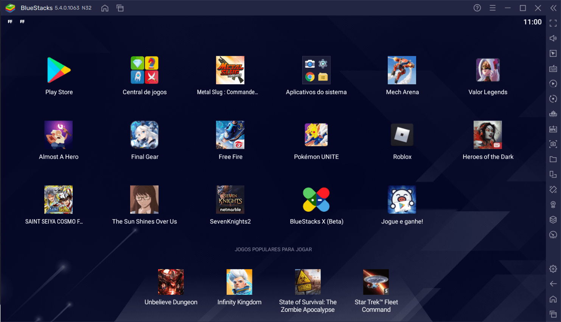Launch Valor Legends game
This screenshot has height=322, width=561.
point(488,70)
